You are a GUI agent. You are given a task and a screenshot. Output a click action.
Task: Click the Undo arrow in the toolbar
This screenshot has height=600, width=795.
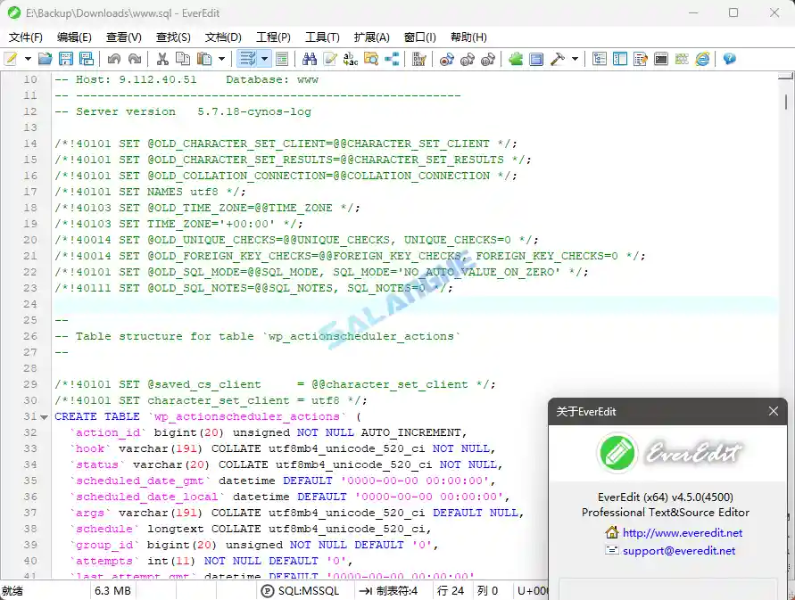(113, 59)
